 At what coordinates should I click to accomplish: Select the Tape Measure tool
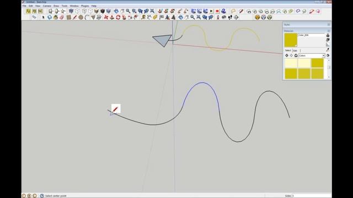click(143, 17)
